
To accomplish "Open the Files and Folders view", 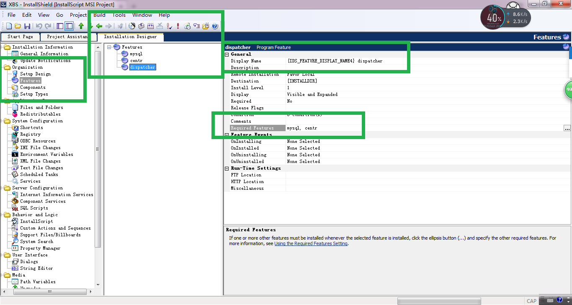I will click(41, 107).
